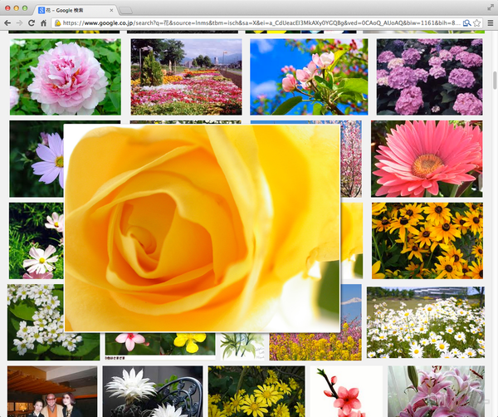Screen dimensions: 498x417
Task: Click the vertical scrollbar thumb
Action: coord(495,81)
